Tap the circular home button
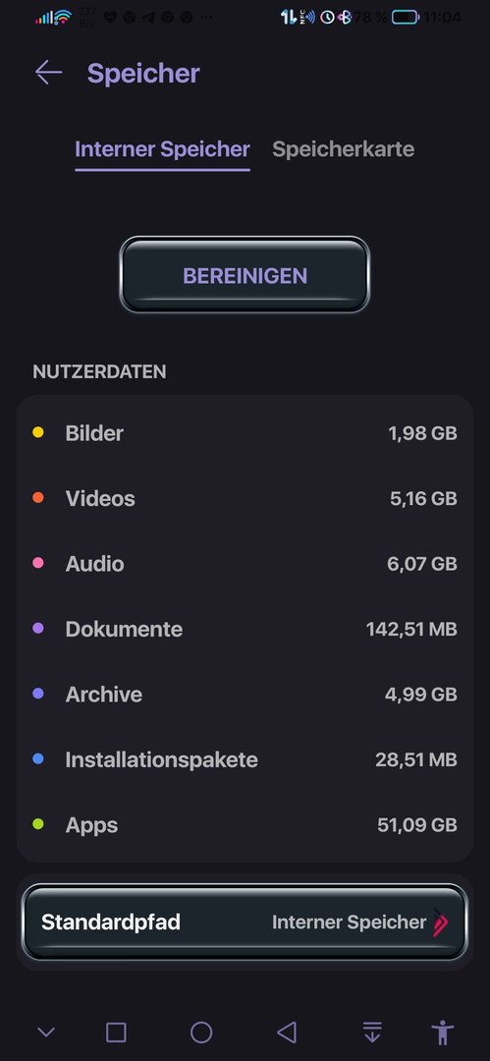Viewport: 490px width, 1061px height. coord(201,1032)
